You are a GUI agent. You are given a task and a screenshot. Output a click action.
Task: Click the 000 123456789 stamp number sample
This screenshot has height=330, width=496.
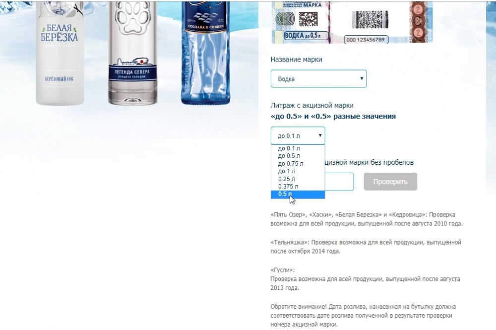(366, 40)
